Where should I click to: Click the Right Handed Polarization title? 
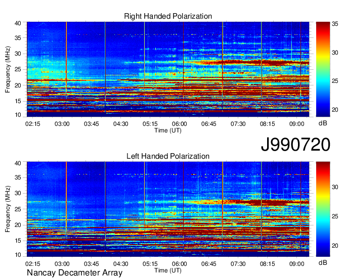pos(168,16)
